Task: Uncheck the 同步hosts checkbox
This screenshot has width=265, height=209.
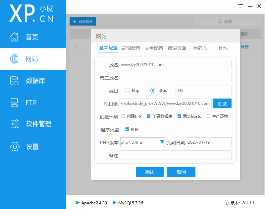Action: (179, 116)
